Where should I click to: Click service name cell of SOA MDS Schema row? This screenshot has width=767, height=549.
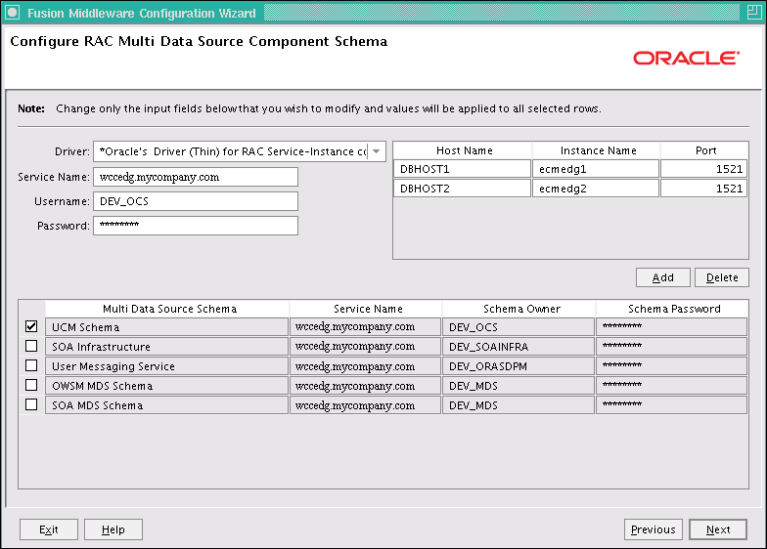click(366, 404)
